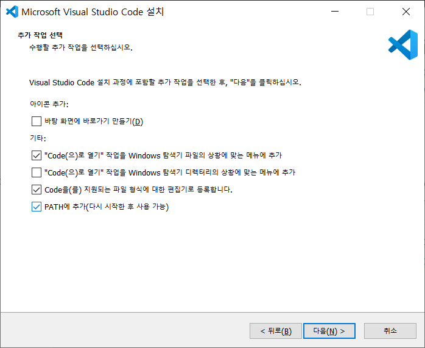Go back with '< 뒤로(B)' button
The height and width of the screenshot is (348, 425).
[x=276, y=331]
